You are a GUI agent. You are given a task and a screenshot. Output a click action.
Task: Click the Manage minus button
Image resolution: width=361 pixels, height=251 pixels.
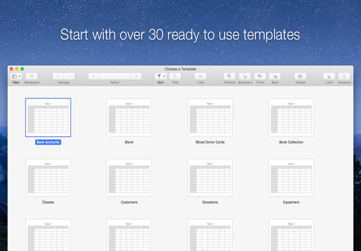coord(69,76)
